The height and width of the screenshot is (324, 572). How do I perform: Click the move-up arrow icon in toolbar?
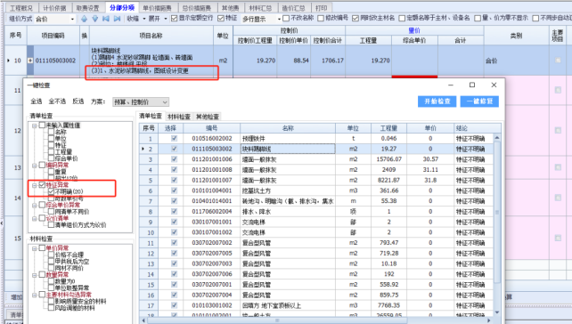point(85,18)
